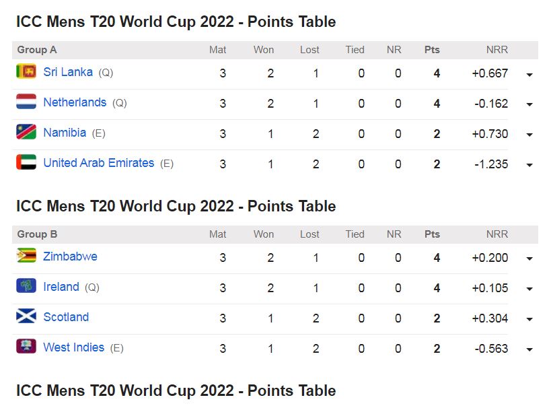This screenshot has height=408, width=547.
Task: Click the United Arab Emirates flag icon
Action: click(x=26, y=163)
